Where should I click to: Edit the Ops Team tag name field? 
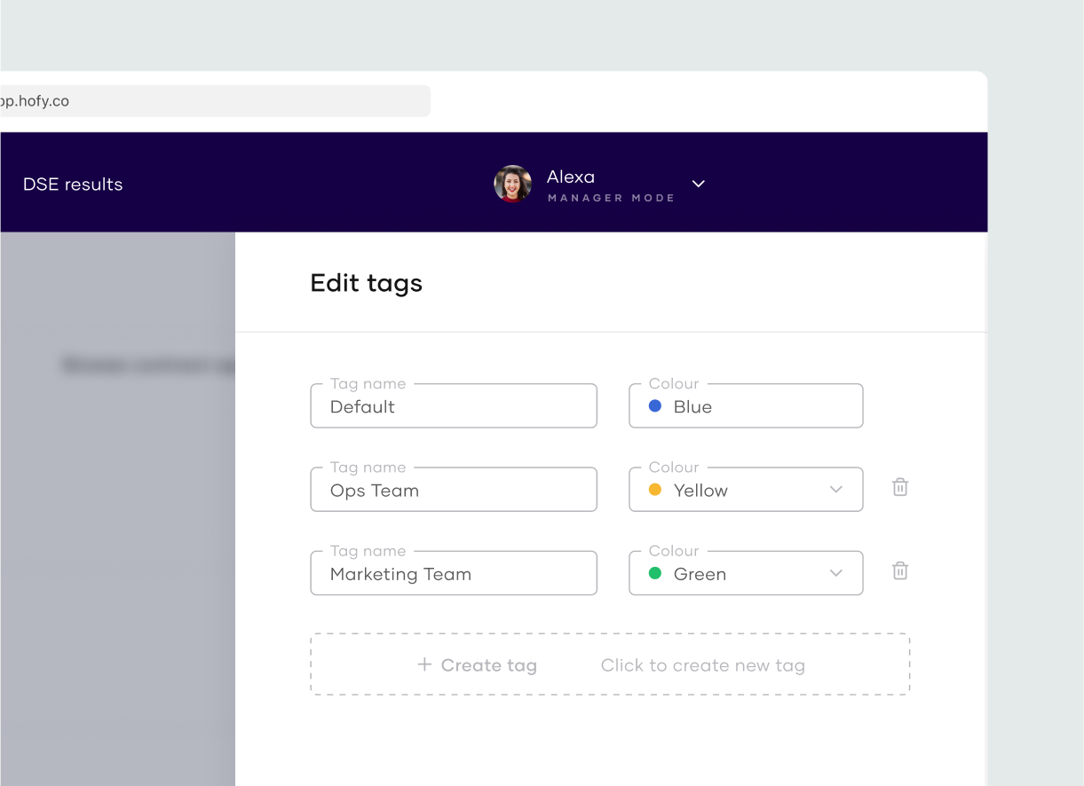tap(453, 491)
